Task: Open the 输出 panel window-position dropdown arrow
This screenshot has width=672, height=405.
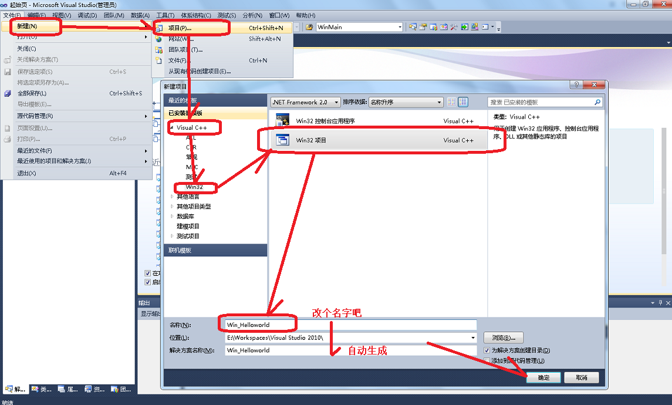Action: coord(653,302)
